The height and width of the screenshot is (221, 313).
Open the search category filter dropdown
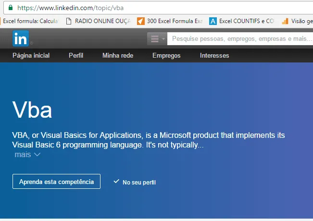point(157,39)
